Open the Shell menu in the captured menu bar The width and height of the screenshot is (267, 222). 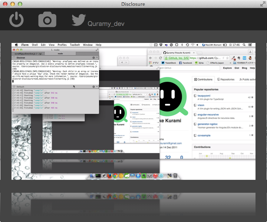coord(34,45)
